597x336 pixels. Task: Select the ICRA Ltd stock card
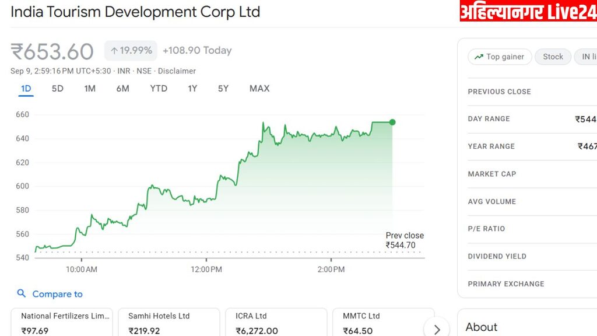pos(276,323)
